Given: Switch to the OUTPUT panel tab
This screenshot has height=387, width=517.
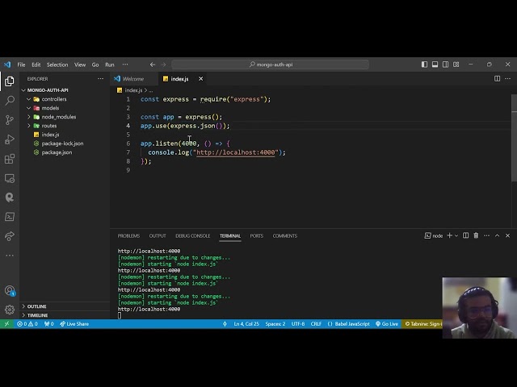Looking at the screenshot, I should [x=158, y=236].
